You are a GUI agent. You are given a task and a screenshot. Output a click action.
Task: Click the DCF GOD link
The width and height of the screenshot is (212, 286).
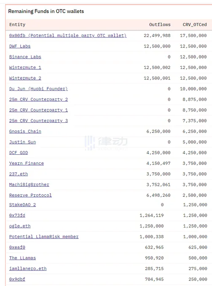click(19, 153)
